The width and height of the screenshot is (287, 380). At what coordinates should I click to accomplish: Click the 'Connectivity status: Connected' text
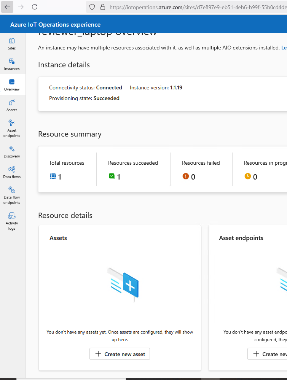(x=85, y=88)
